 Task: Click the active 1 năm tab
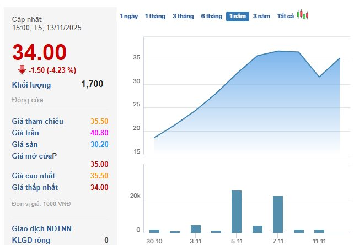[x=237, y=17]
